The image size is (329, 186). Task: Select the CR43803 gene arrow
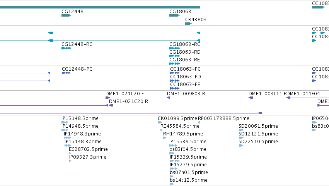pos(188,24)
